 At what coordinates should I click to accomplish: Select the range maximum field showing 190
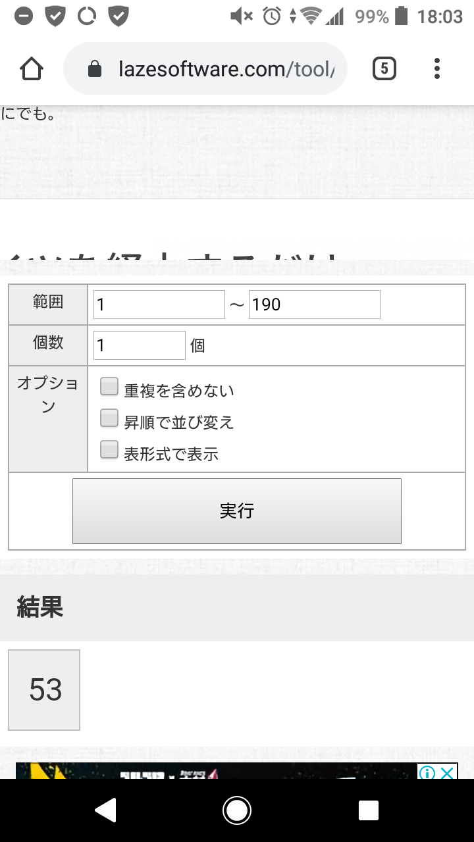pos(314,305)
